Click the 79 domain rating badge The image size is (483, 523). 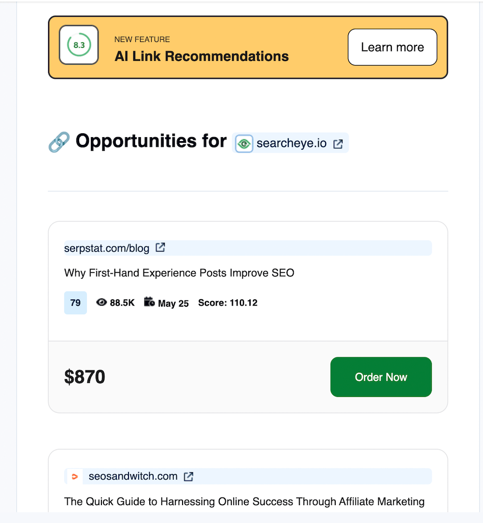75,303
